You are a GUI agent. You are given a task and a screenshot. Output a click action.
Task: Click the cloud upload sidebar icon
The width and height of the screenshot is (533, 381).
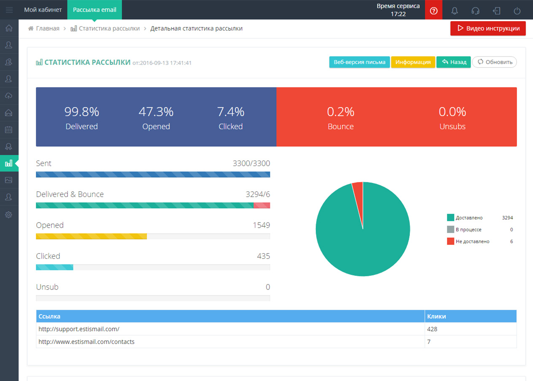(x=9, y=96)
